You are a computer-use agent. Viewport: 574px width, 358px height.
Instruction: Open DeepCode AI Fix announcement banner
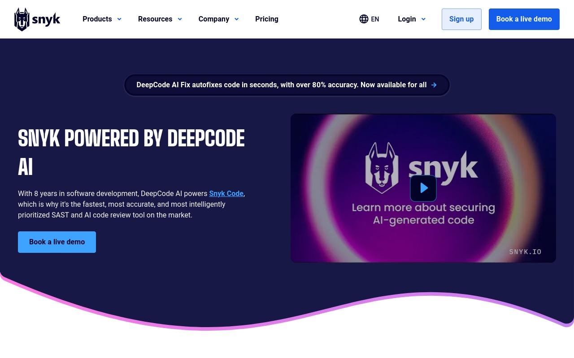coord(287,85)
